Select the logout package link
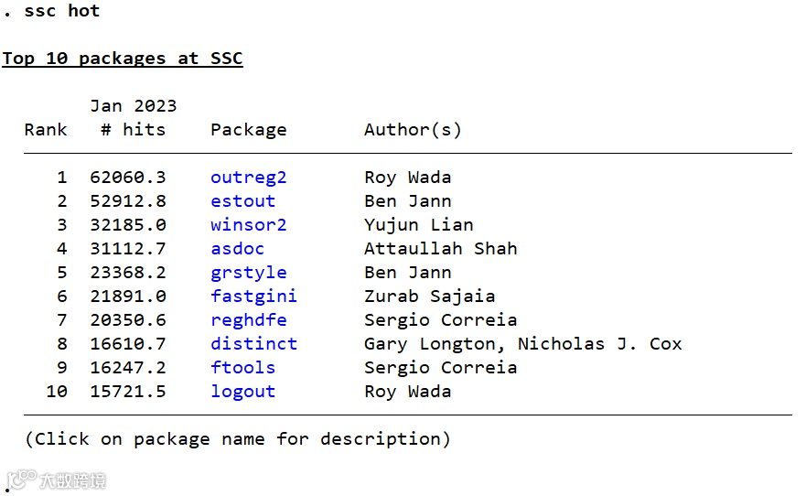Viewport: 806px width, 496px height. point(242,392)
